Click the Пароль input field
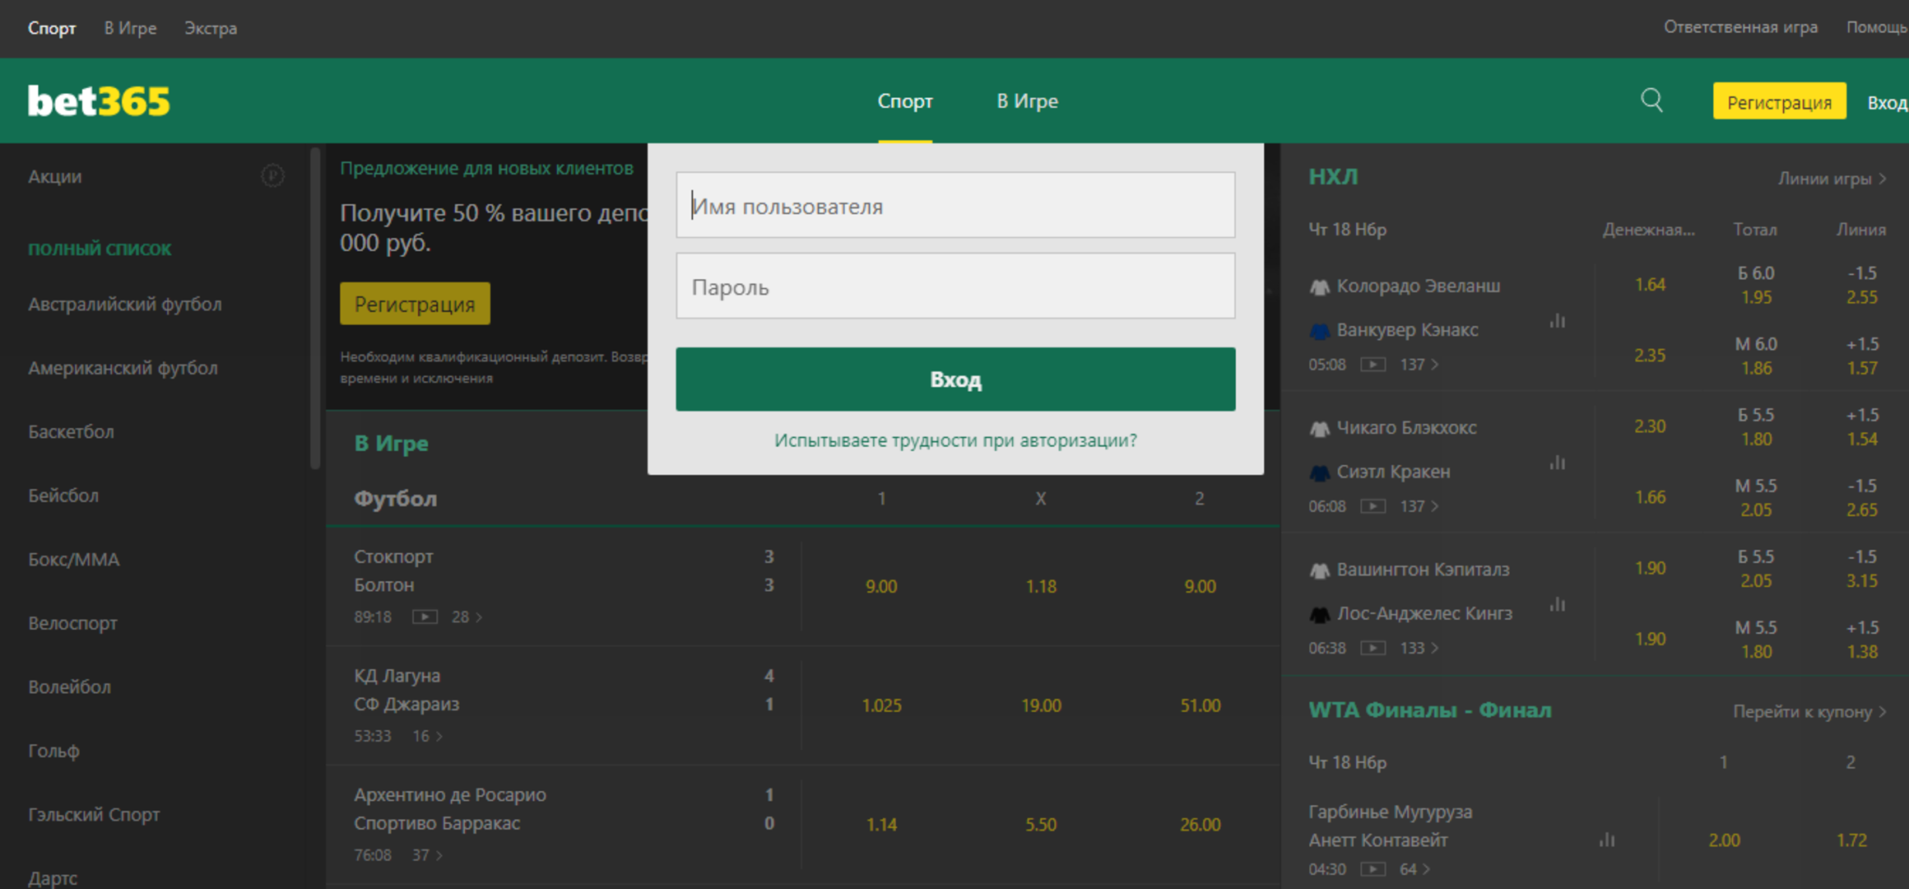 click(x=955, y=286)
